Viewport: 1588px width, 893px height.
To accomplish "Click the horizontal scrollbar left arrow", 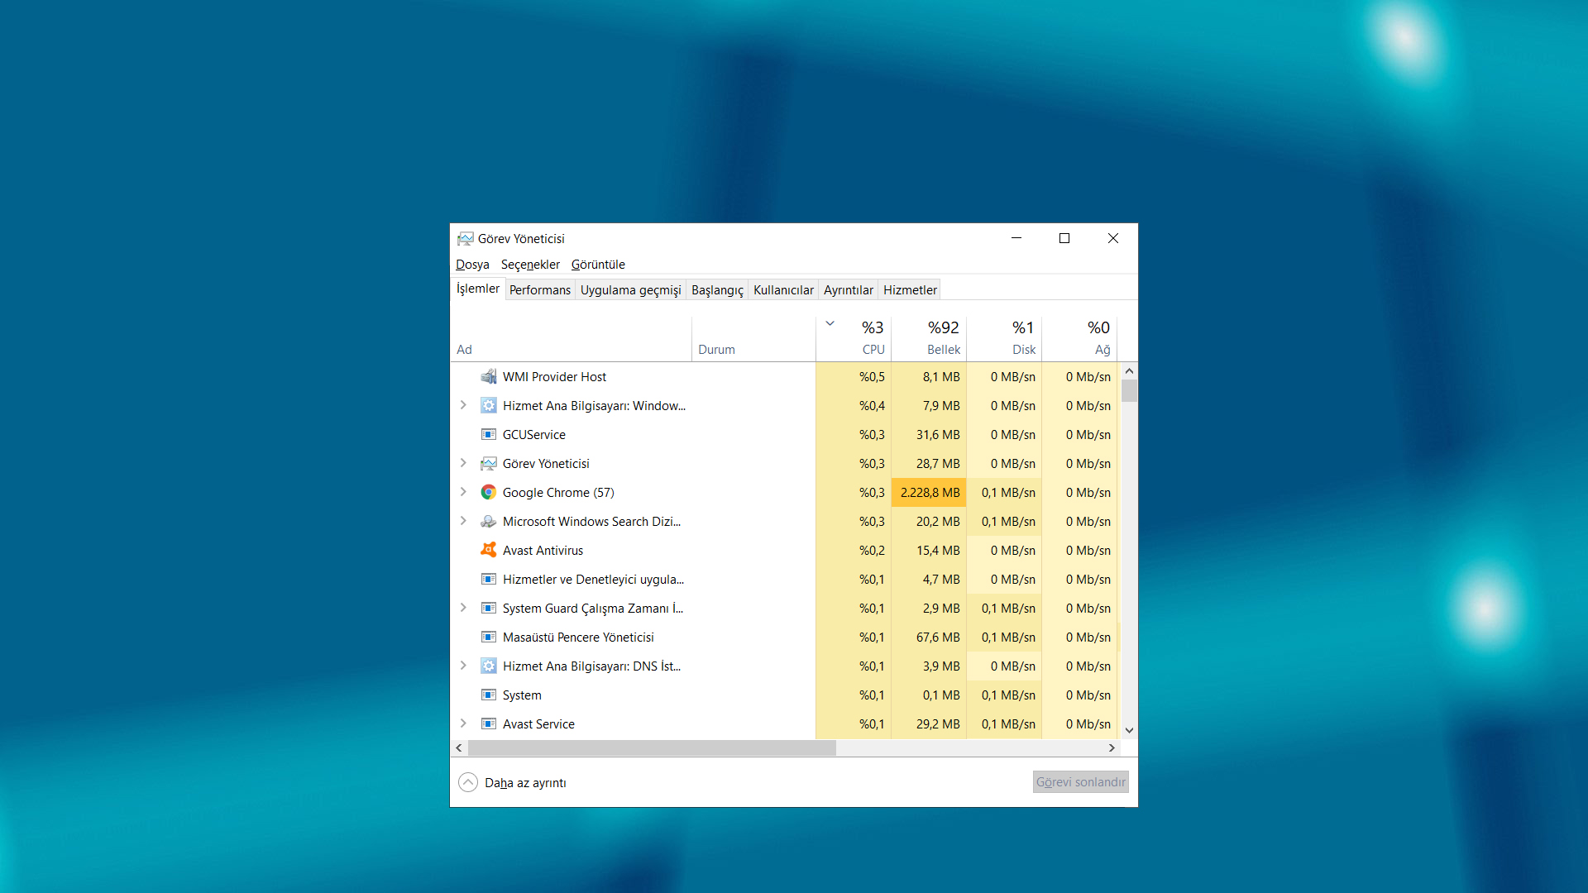I will point(459,747).
